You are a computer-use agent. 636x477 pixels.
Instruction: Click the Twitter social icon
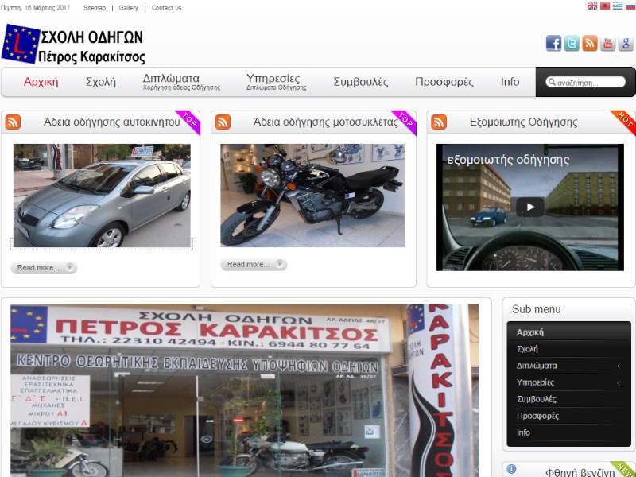point(572,44)
